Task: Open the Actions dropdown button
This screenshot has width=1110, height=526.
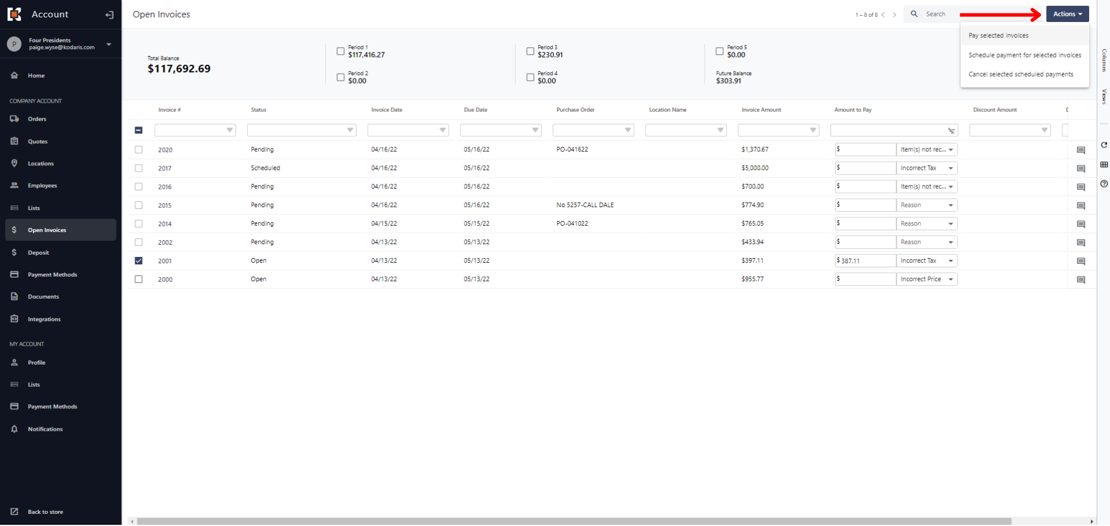Action: [1067, 14]
